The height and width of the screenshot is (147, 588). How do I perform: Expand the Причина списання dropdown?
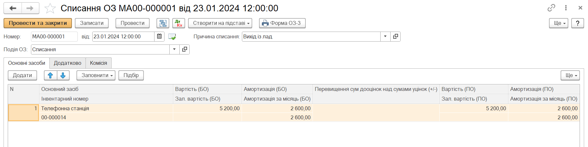385,36
